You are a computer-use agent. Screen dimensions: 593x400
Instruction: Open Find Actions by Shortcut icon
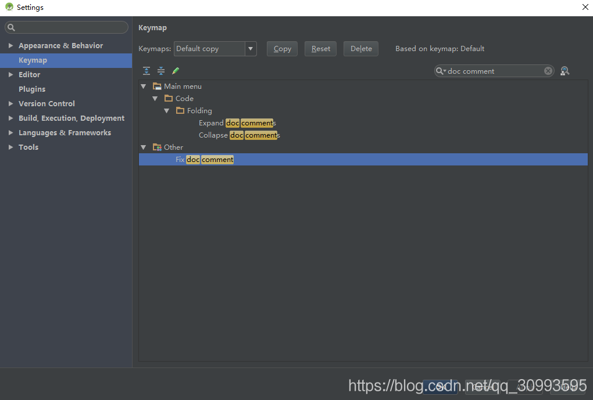click(565, 71)
